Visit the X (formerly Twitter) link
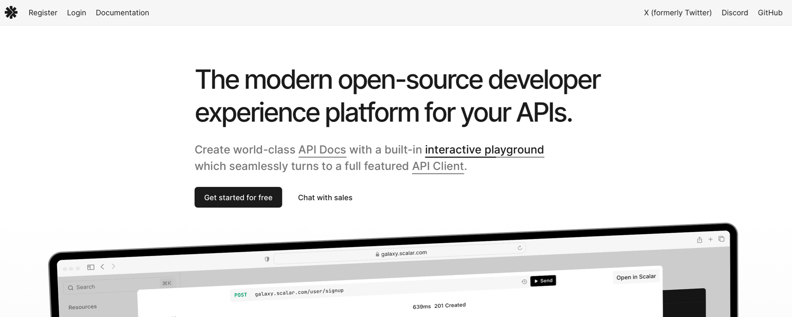 coord(678,13)
